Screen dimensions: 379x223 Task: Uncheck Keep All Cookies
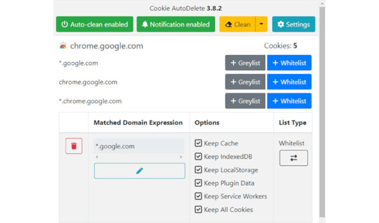coord(198,209)
